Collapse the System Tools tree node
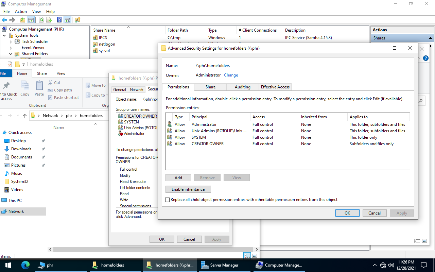This screenshot has width=435, height=272. pyautogui.click(x=4, y=35)
